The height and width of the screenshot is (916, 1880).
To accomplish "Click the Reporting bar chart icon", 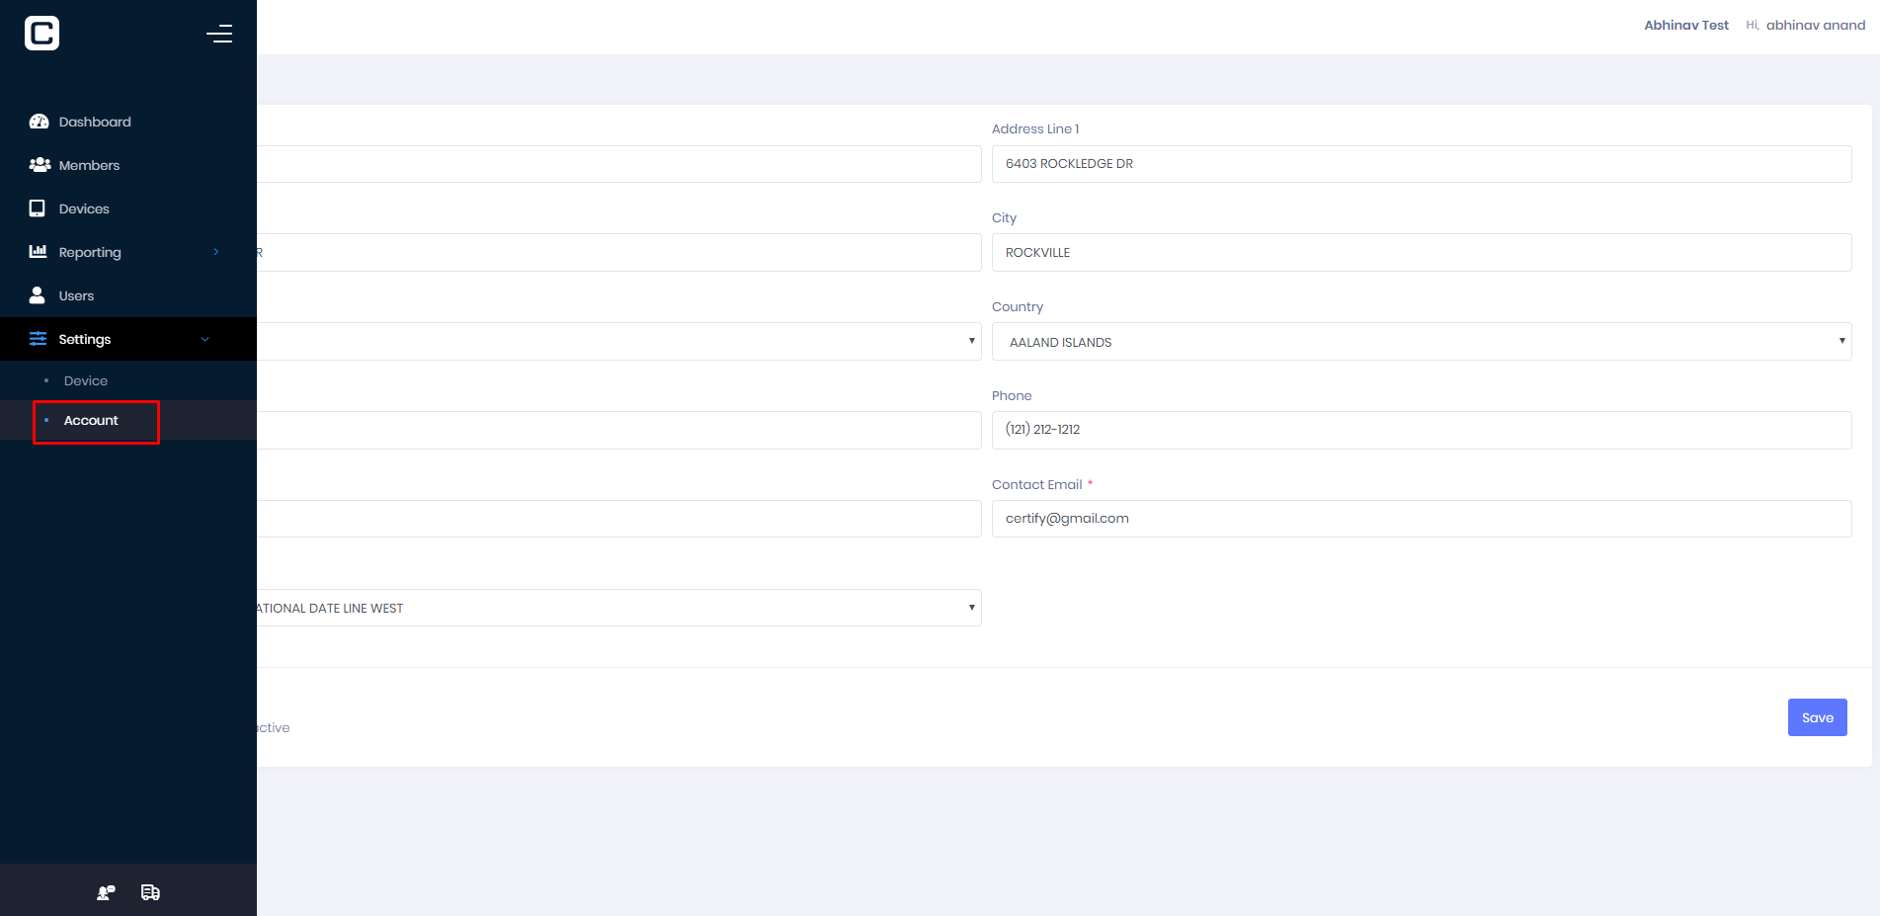I will 38,252.
